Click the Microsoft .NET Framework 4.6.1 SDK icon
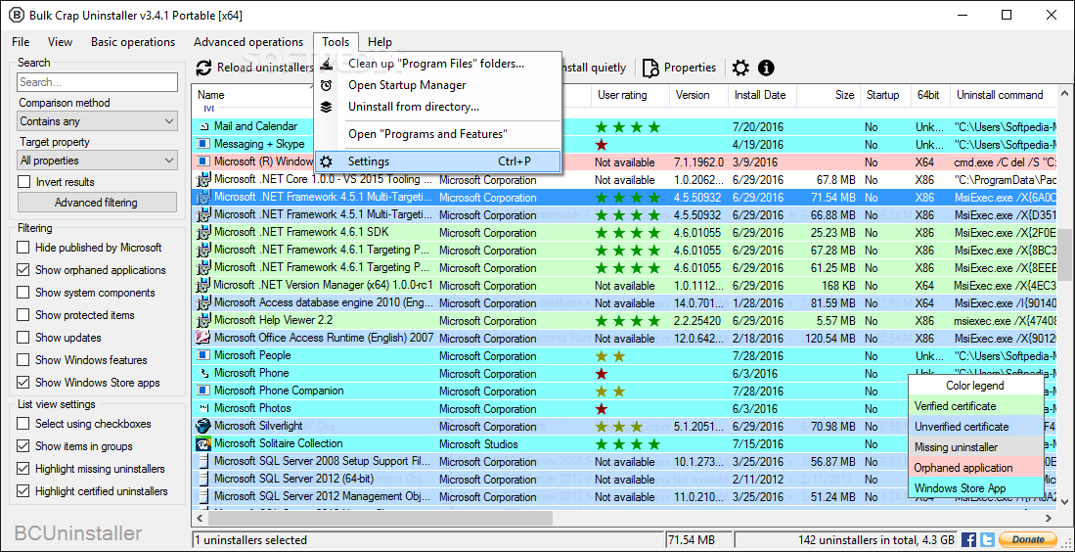The image size is (1075, 552). pos(202,232)
